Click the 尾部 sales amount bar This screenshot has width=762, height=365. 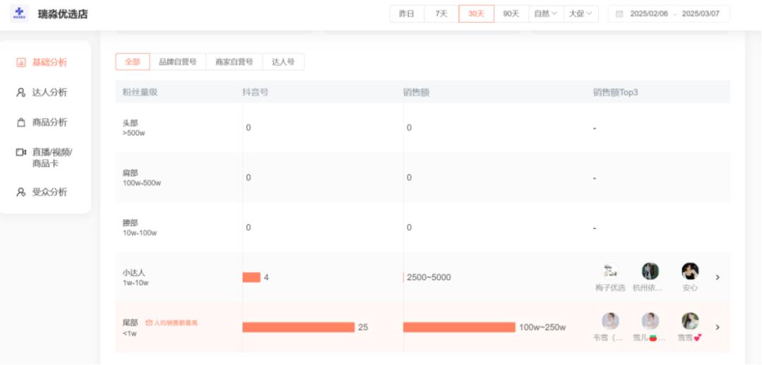459,327
